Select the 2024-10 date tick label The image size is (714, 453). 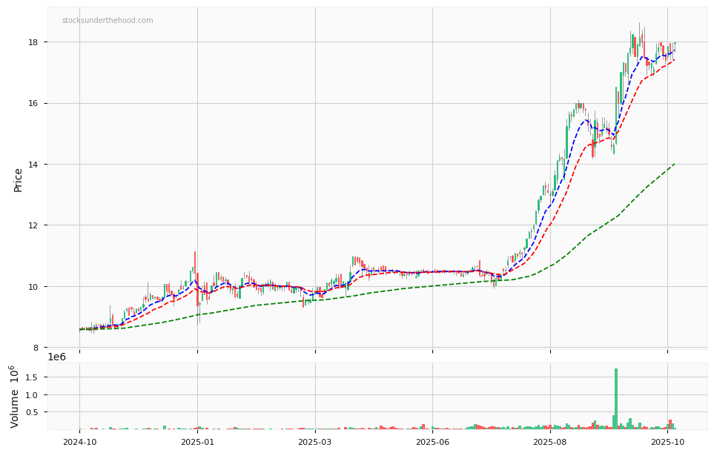click(79, 442)
